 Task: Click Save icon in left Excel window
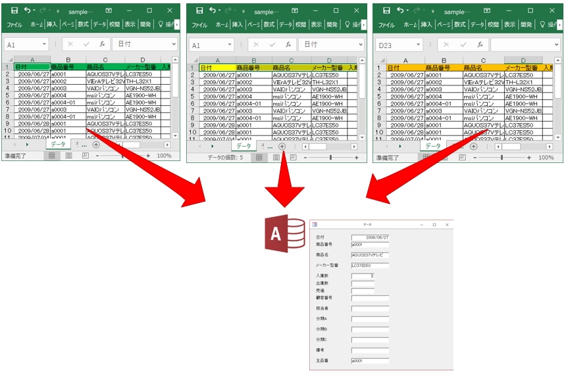(x=14, y=10)
